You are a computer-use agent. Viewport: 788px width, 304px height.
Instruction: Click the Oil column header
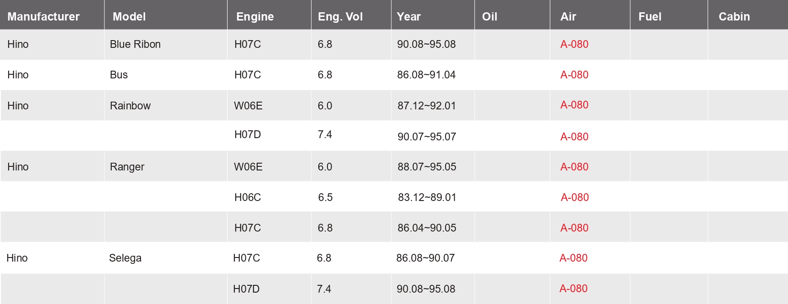click(x=489, y=17)
